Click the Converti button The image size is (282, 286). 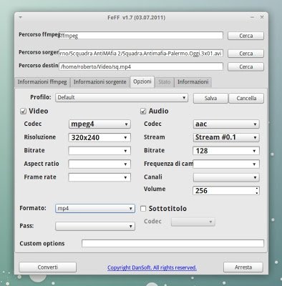coord(48,267)
